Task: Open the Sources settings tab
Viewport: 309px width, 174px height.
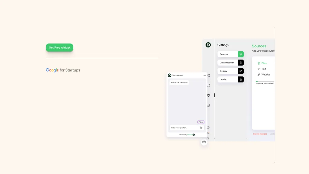Action: pos(231,54)
